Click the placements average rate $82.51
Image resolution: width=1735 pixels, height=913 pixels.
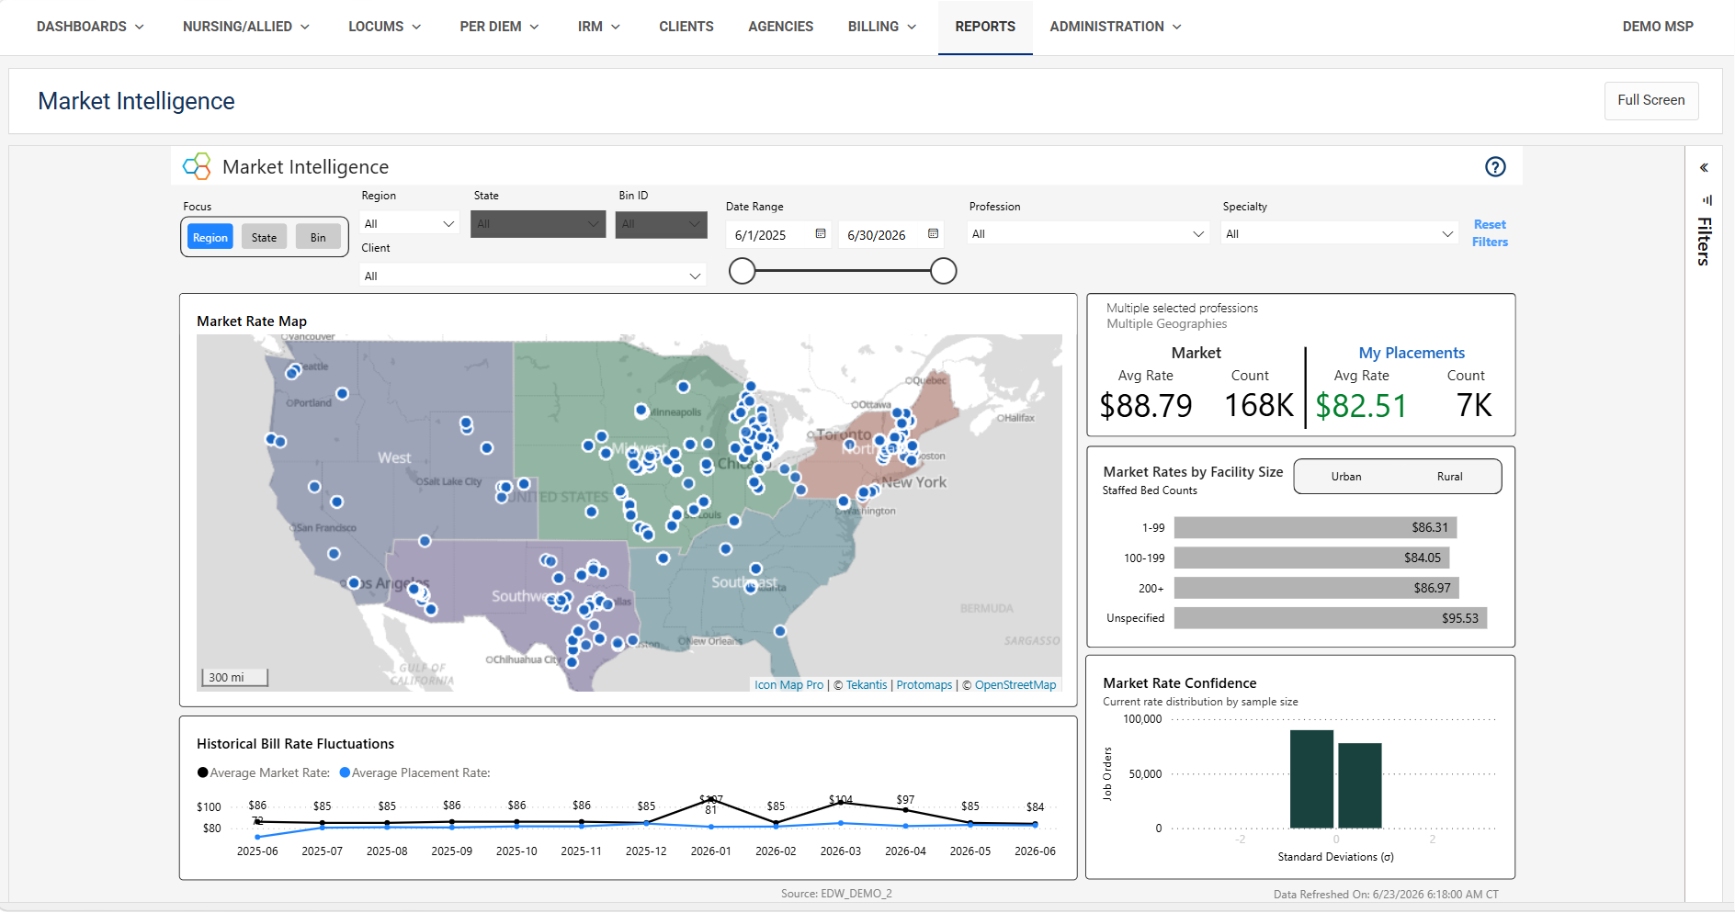1361,405
